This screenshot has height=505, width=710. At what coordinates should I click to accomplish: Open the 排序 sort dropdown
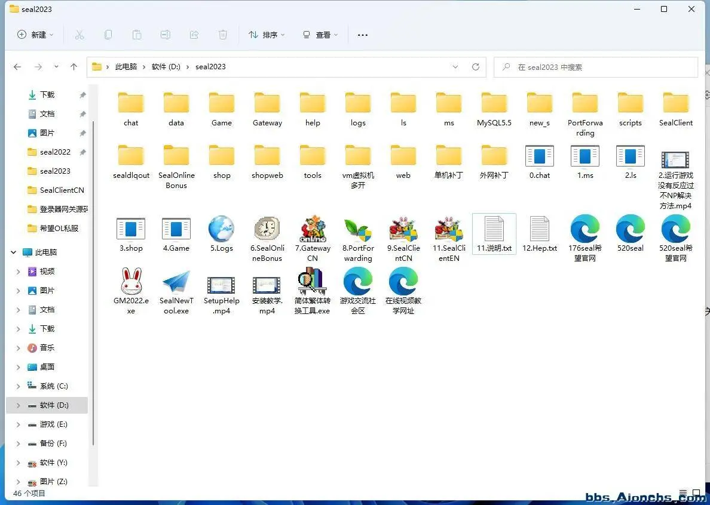(267, 35)
